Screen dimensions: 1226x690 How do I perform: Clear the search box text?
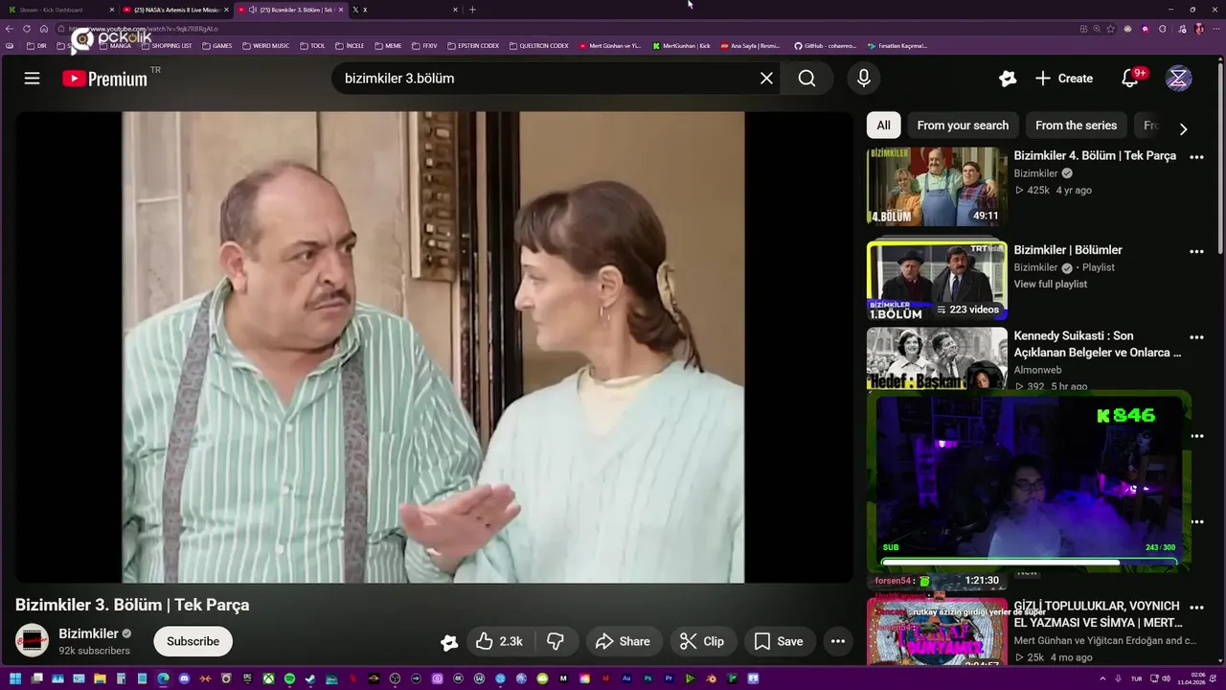coord(766,79)
